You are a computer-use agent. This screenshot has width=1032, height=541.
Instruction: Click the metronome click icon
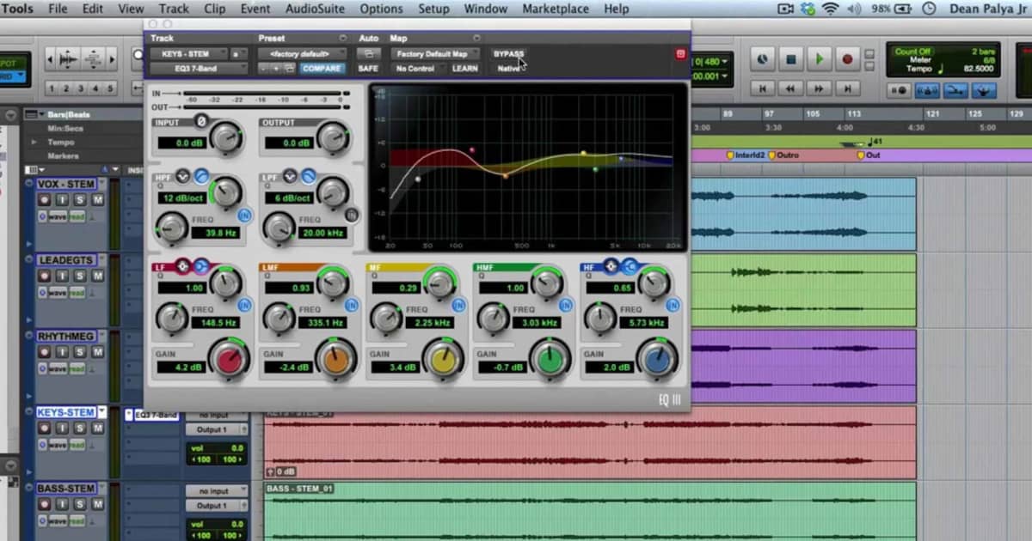click(927, 90)
